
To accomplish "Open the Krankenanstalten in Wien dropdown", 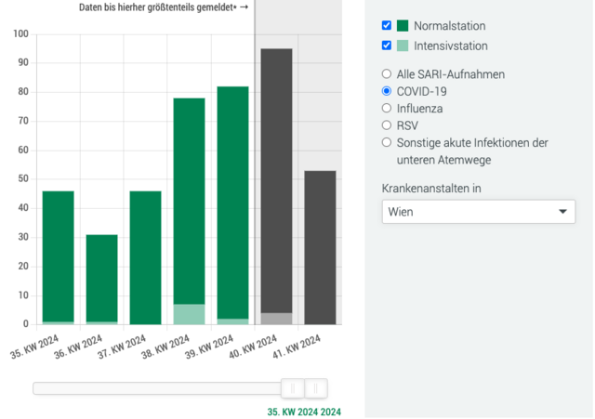I will 479,212.
